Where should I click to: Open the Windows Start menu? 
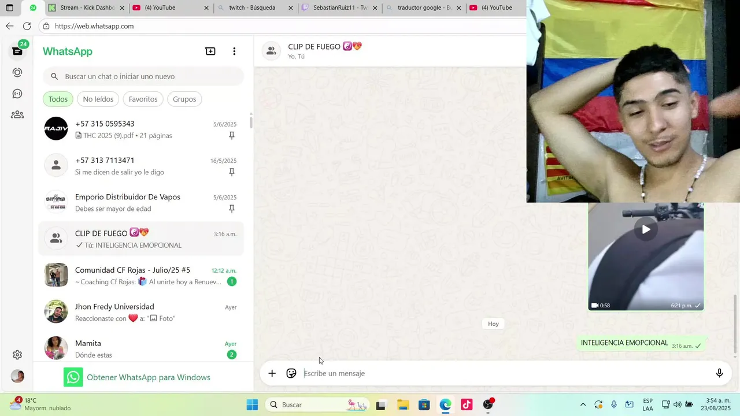(252, 405)
